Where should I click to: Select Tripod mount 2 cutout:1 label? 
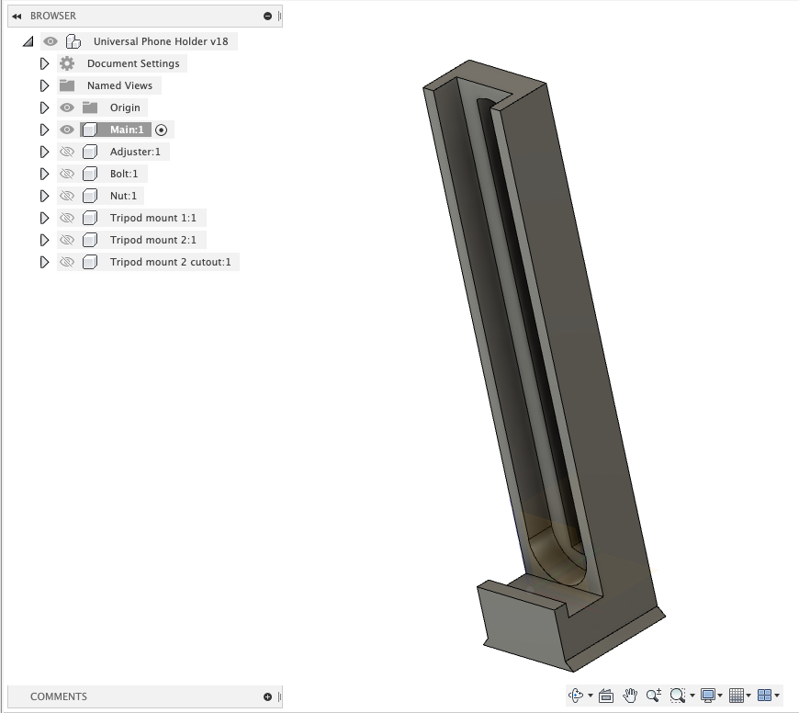coord(170,262)
